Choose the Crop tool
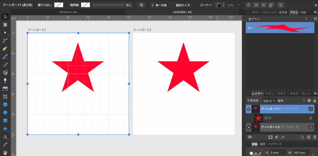 5,97
